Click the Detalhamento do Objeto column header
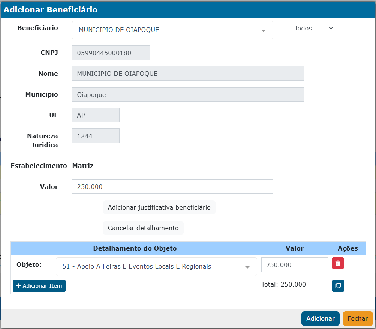Image resolution: width=376 pixels, height=329 pixels. [135, 248]
